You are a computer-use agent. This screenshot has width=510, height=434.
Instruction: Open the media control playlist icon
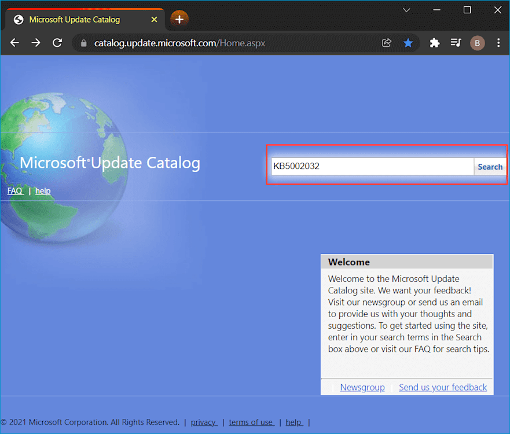(456, 43)
